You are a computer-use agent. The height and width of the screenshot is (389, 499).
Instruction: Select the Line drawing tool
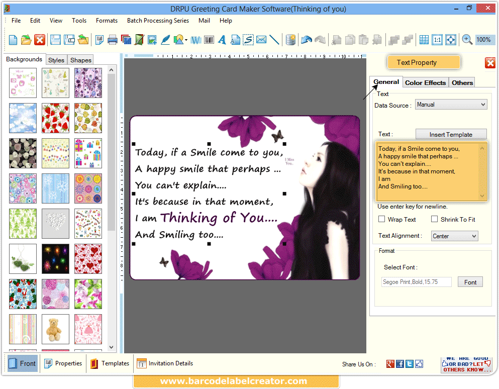(x=274, y=39)
